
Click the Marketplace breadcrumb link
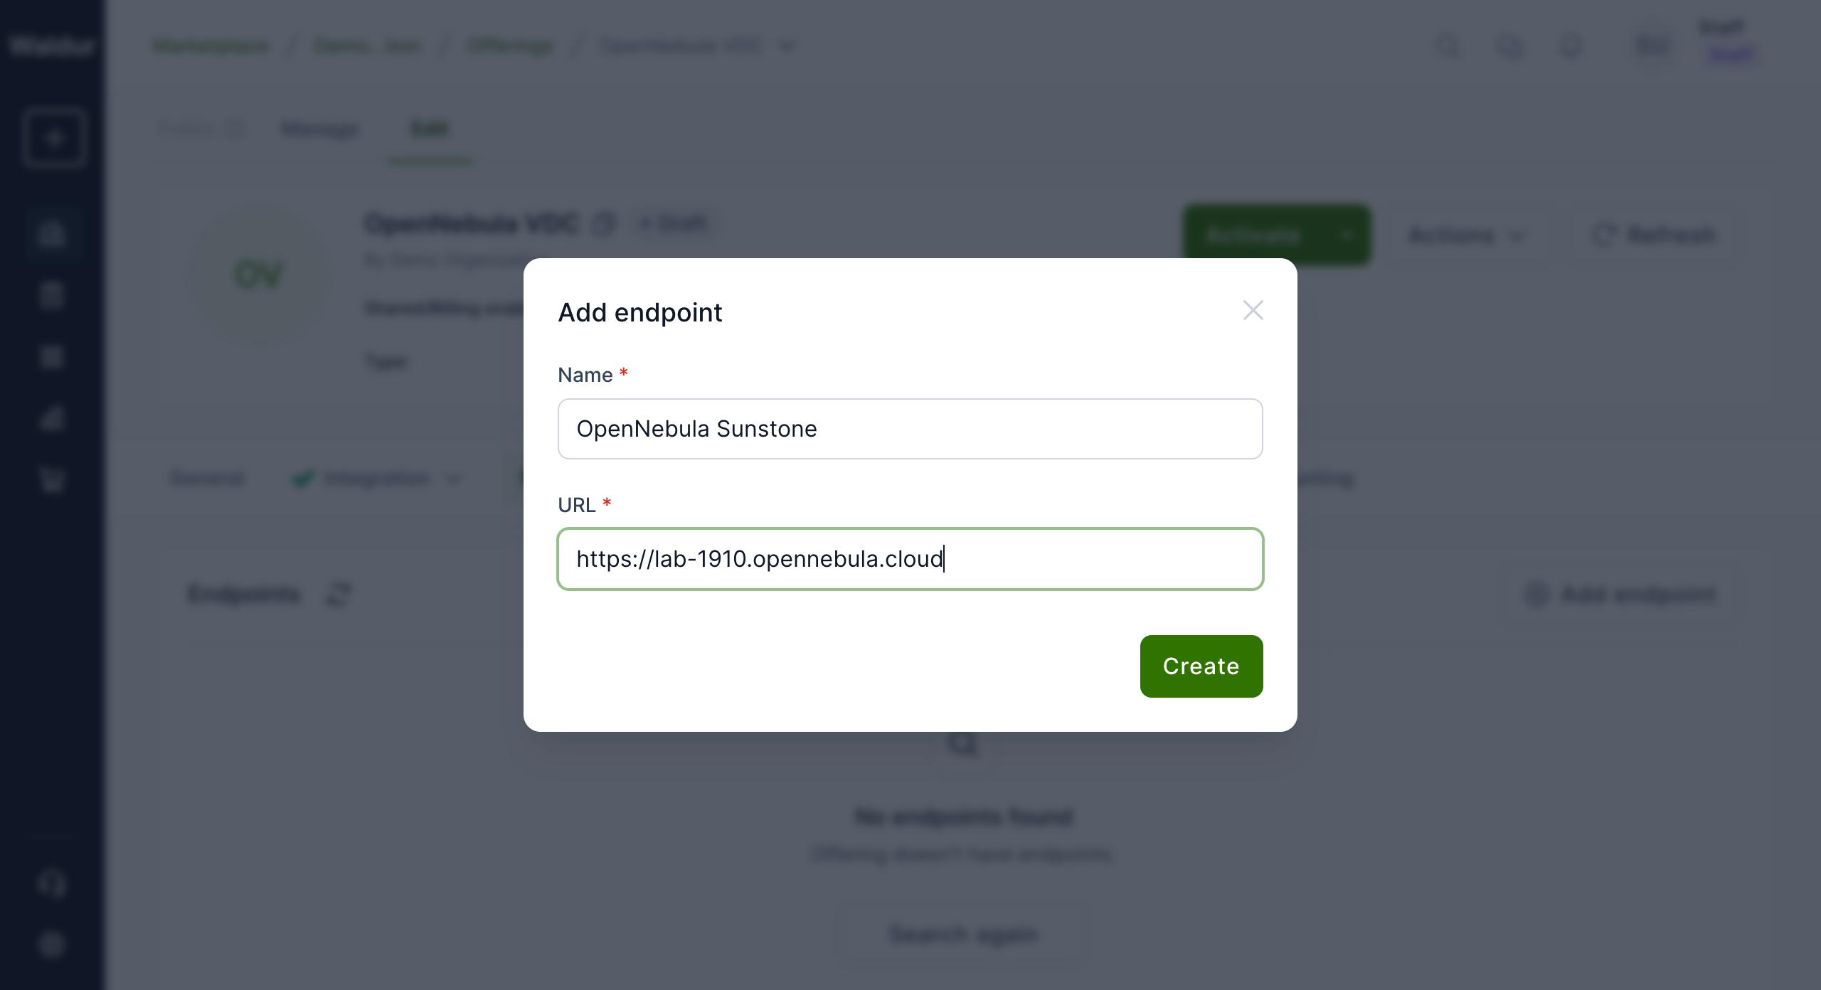[x=211, y=47]
